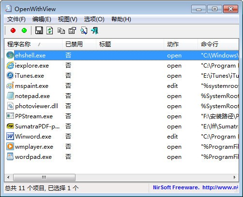243x197 pixels.
Task: Click the scrollbar right arrow
Action: tap(235, 177)
